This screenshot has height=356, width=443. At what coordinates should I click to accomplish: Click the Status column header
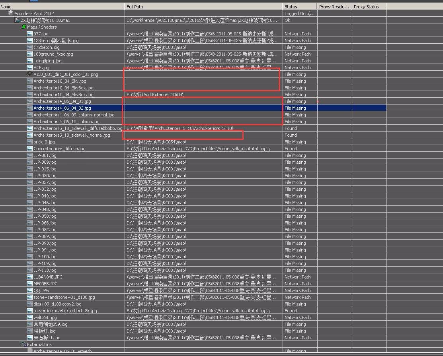pyautogui.click(x=299, y=6)
